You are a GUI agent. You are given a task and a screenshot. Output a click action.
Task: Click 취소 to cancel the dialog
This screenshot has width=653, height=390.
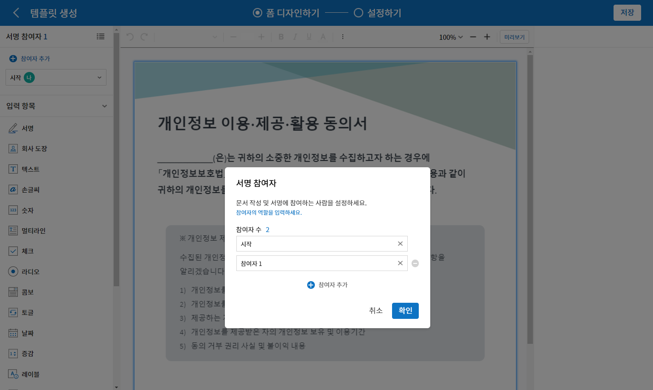tap(376, 310)
